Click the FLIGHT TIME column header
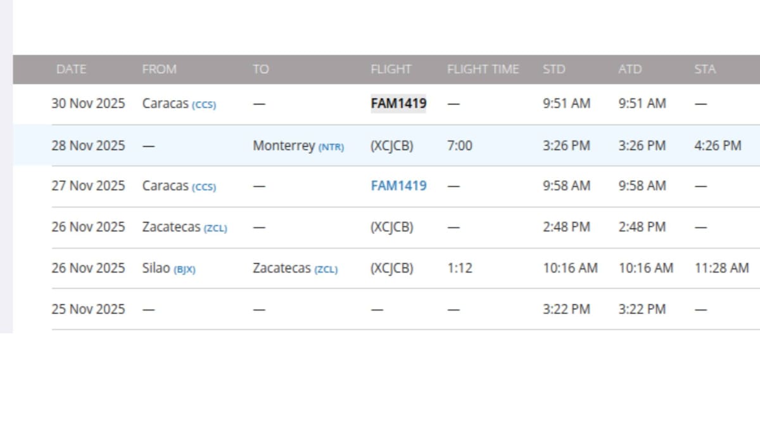 pos(483,70)
